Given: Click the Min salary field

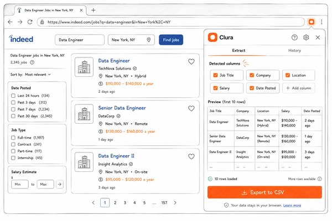Looking at the screenshot, I should [20, 184].
